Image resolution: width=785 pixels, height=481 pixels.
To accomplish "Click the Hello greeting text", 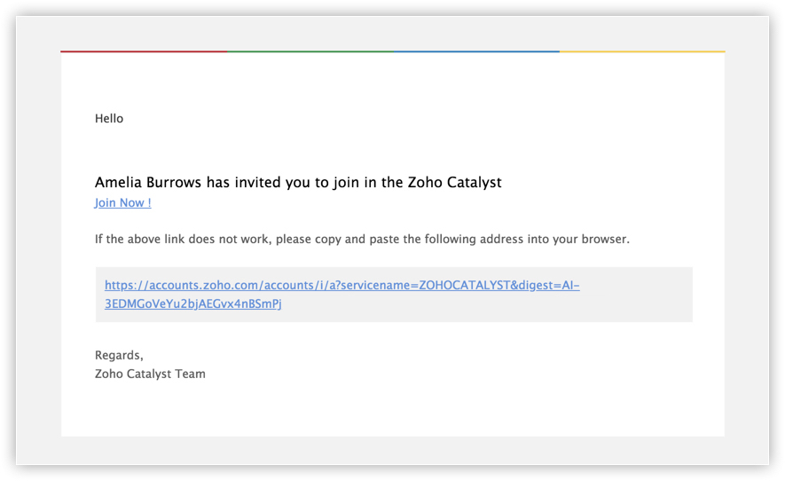I will click(x=109, y=118).
